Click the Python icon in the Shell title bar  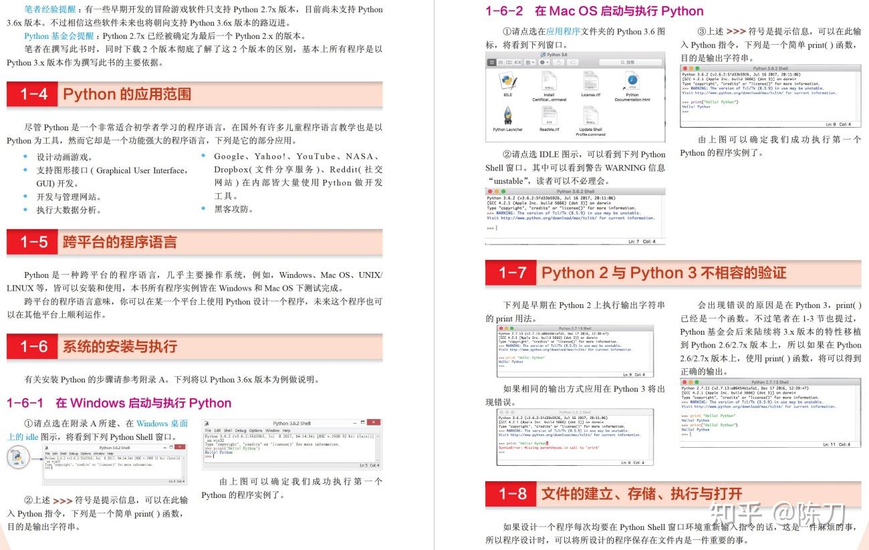point(207,424)
